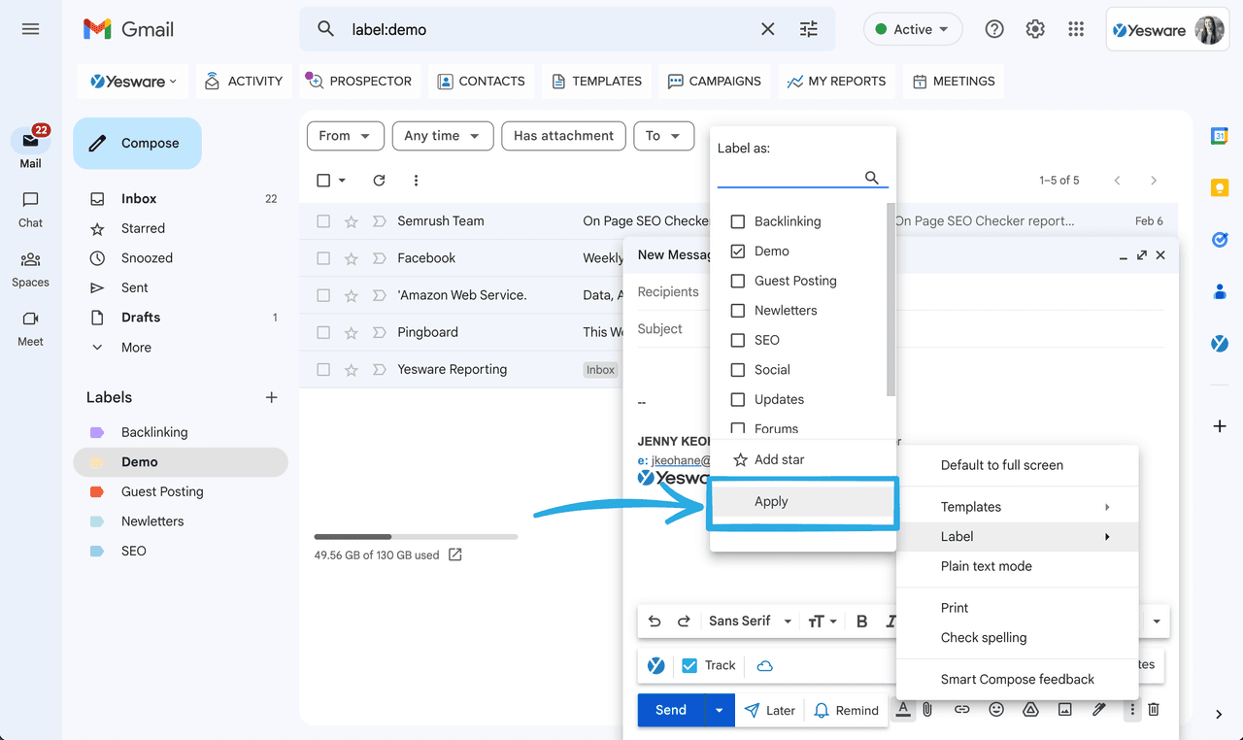Open the Google apps grid icon
Screen dimensions: 1243x740
pos(1076,29)
